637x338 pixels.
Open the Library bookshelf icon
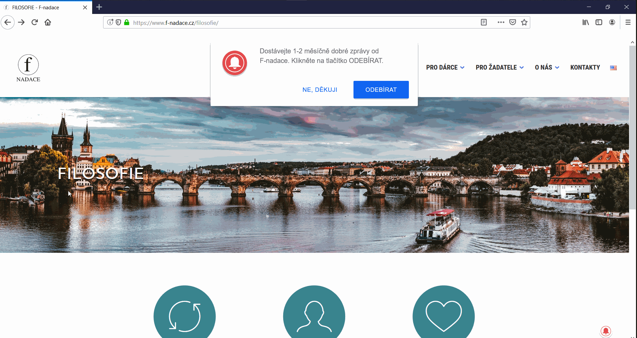point(586,23)
